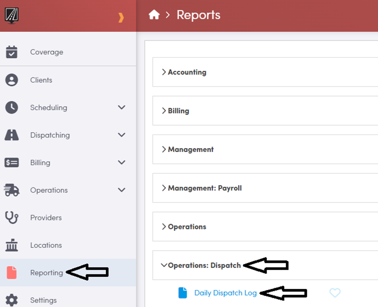Expand the Accounting reports section
The image size is (378, 307).
pyautogui.click(x=187, y=72)
